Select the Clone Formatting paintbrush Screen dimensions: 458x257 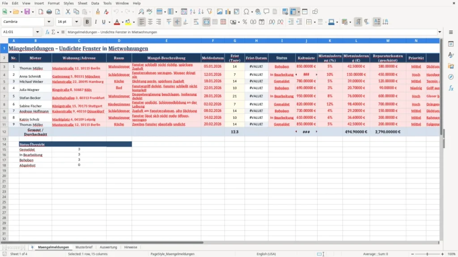pos(98,12)
